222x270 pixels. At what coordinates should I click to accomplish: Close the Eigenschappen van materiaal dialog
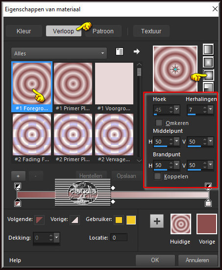pos(215,9)
